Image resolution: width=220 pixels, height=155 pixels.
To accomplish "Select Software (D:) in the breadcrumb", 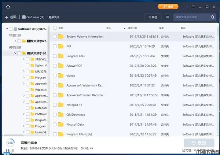I will click(36, 17).
